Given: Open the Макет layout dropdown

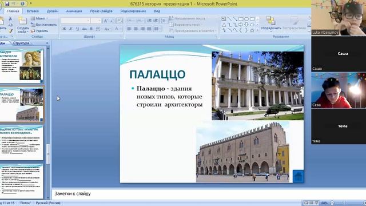Looking at the screenshot, I should tap(39, 18).
